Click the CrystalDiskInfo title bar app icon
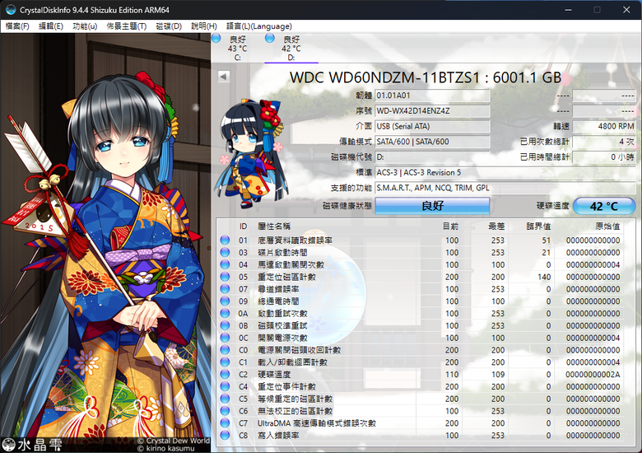Screen dimensions: 642x453 click(x=10, y=10)
